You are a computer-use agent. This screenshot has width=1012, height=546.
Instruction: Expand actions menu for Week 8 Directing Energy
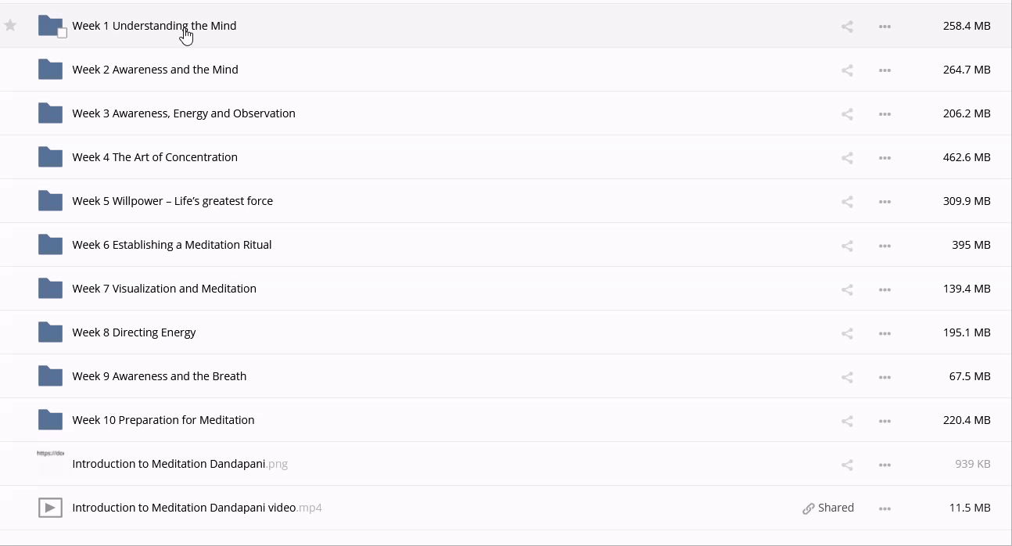point(885,333)
